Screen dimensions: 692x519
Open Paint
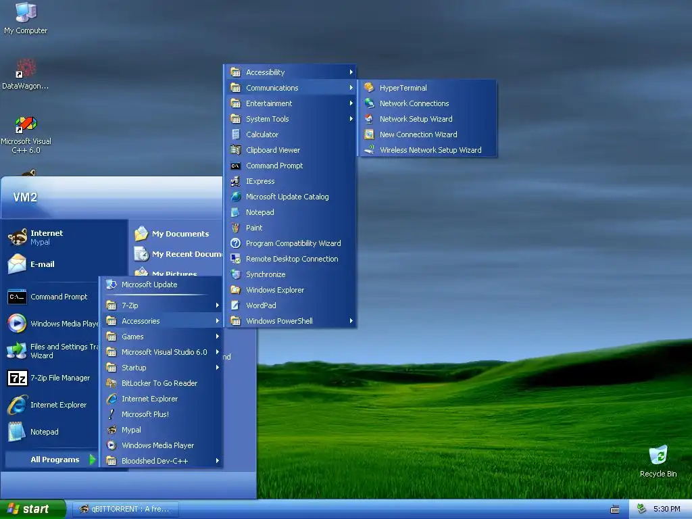click(x=291, y=228)
